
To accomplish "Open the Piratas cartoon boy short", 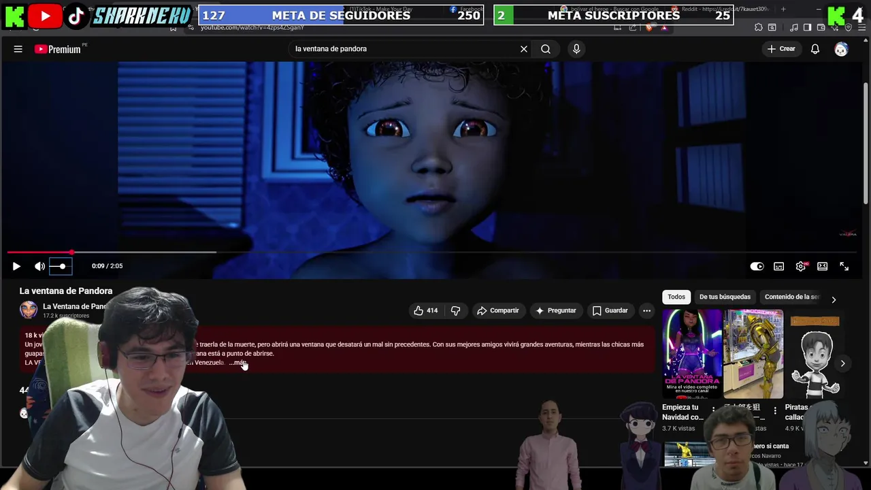I will tap(815, 354).
